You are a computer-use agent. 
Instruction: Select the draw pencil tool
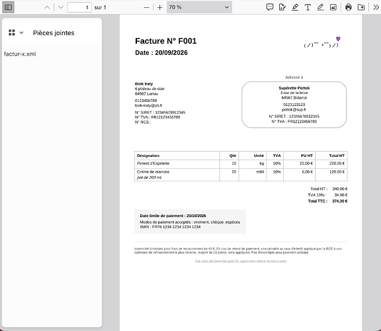(x=321, y=7)
